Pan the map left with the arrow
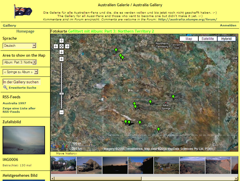Image resolution: width=240 pixels, height=181 pixels. 56,46
